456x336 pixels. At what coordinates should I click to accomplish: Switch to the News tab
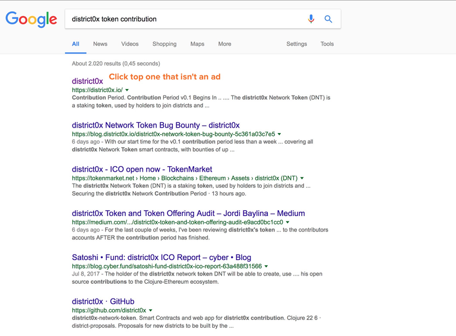click(x=100, y=44)
